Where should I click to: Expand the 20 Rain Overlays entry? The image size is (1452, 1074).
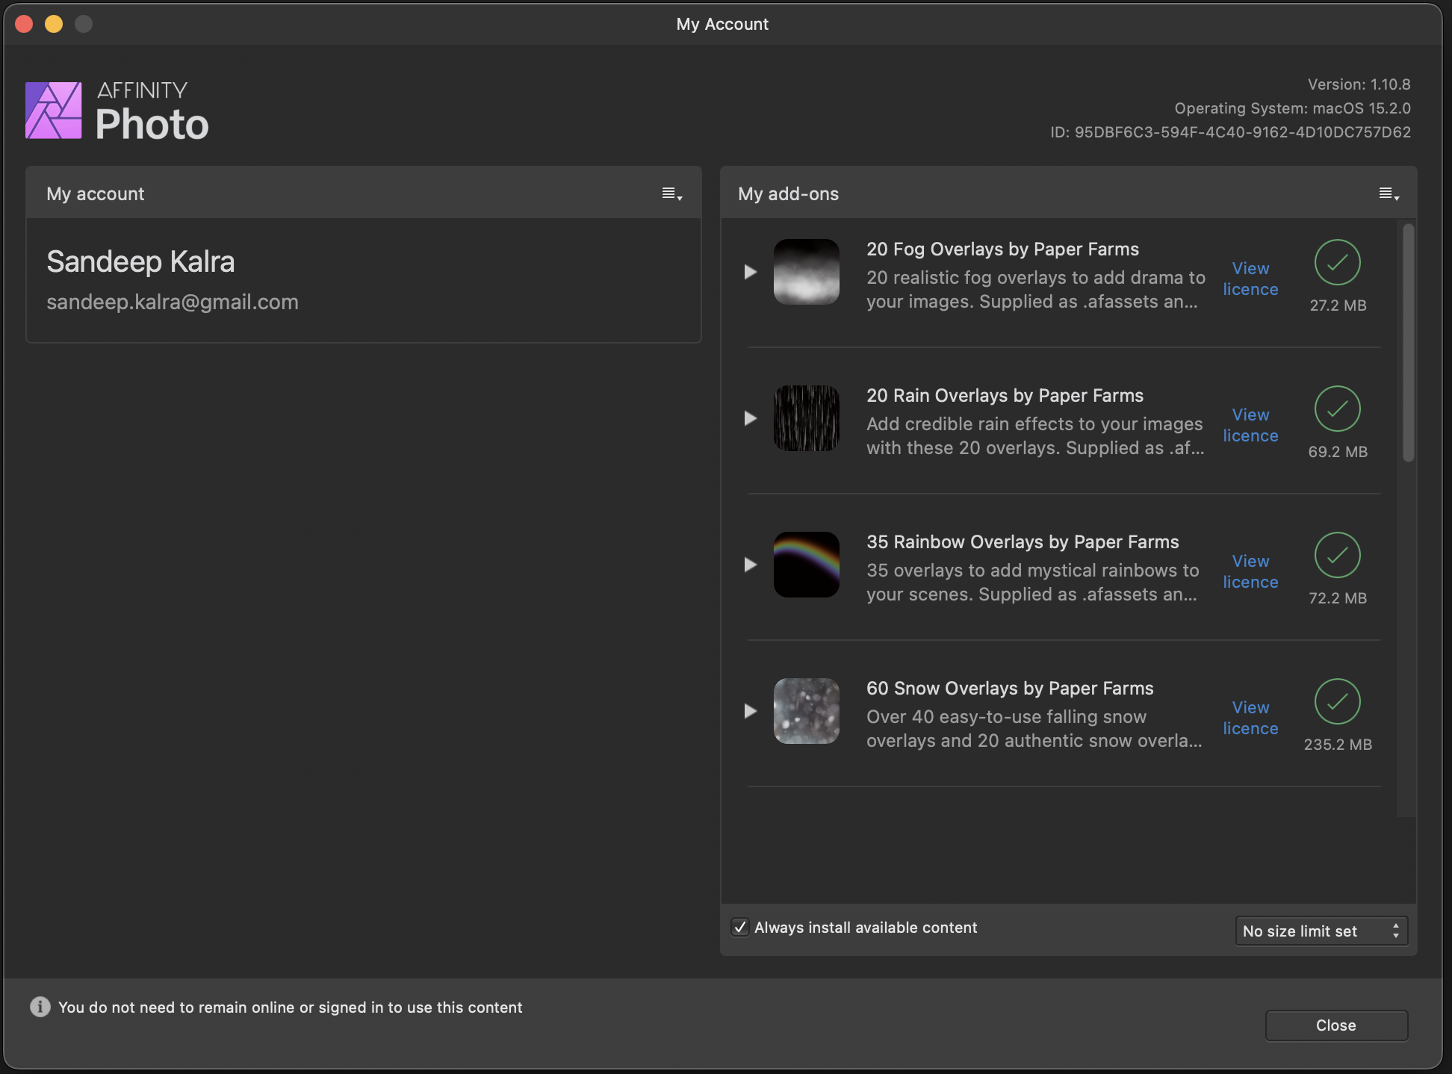coord(751,418)
